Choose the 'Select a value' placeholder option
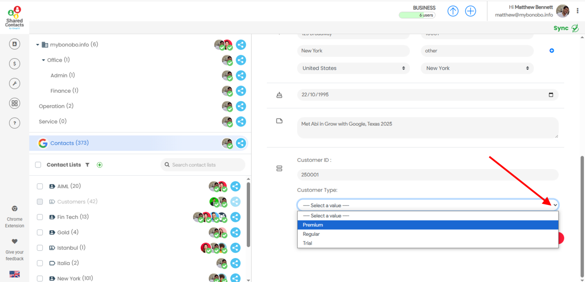 tap(428, 216)
